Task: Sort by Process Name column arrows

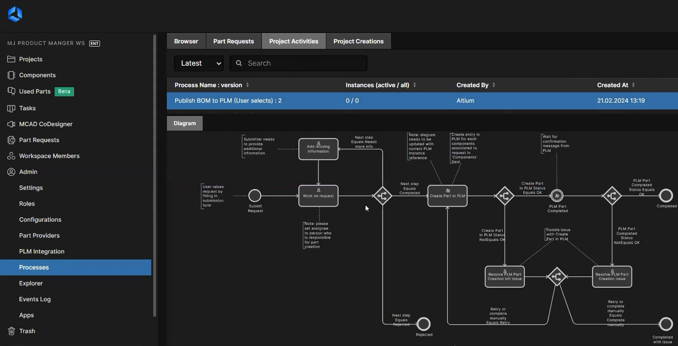Action: tap(247, 85)
